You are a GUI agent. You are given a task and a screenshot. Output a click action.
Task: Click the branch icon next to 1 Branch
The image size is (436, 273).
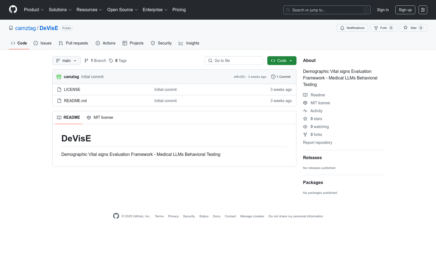(x=86, y=61)
